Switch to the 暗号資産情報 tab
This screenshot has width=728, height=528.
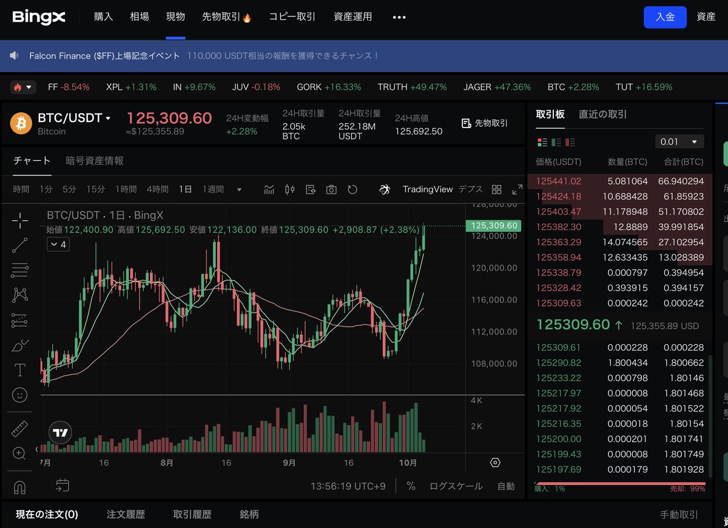click(95, 161)
